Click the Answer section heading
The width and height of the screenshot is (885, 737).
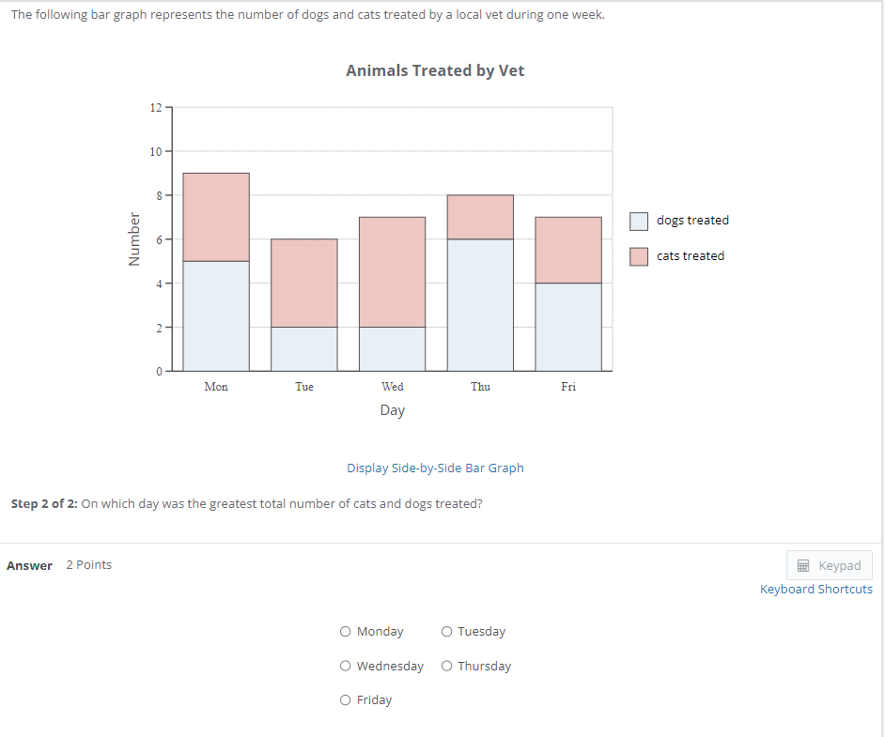click(29, 565)
